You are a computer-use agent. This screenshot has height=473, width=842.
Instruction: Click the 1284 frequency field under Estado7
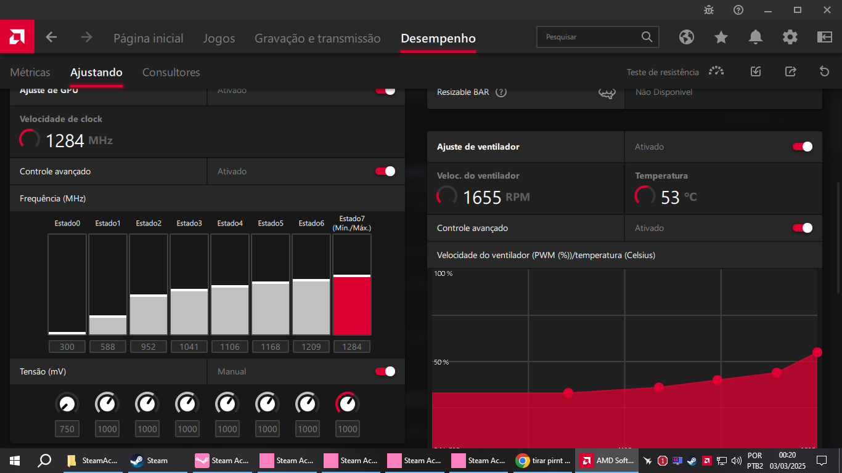pos(352,347)
